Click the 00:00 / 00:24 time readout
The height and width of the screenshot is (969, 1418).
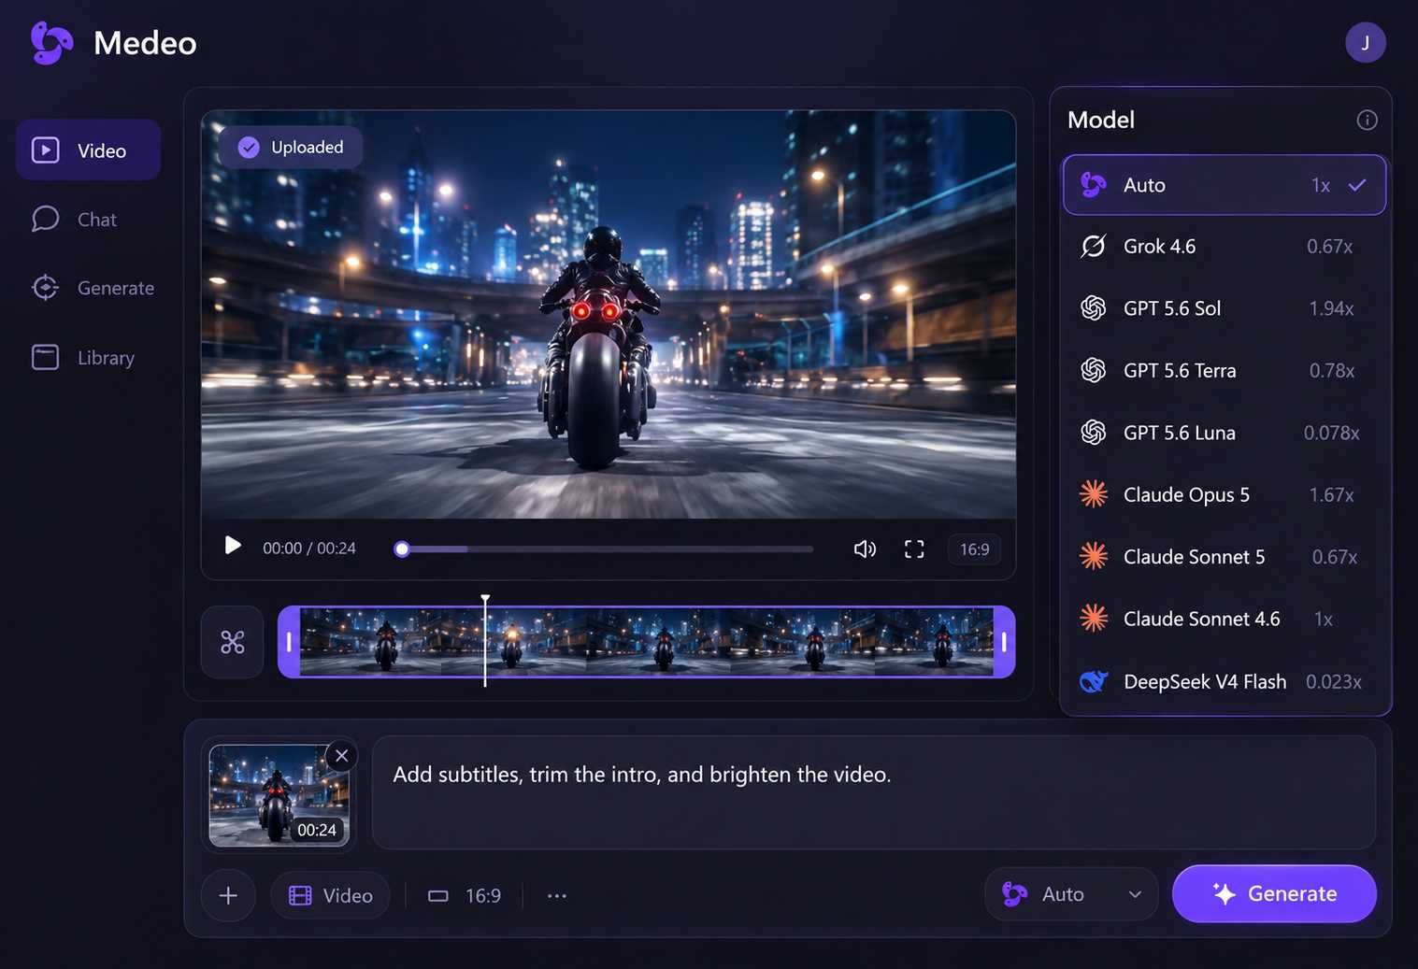tap(309, 549)
